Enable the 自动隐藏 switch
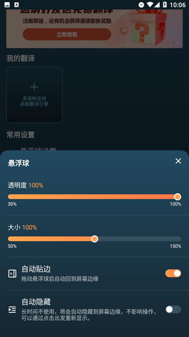Image resolution: width=189 pixels, height=337 pixels. 173,310
